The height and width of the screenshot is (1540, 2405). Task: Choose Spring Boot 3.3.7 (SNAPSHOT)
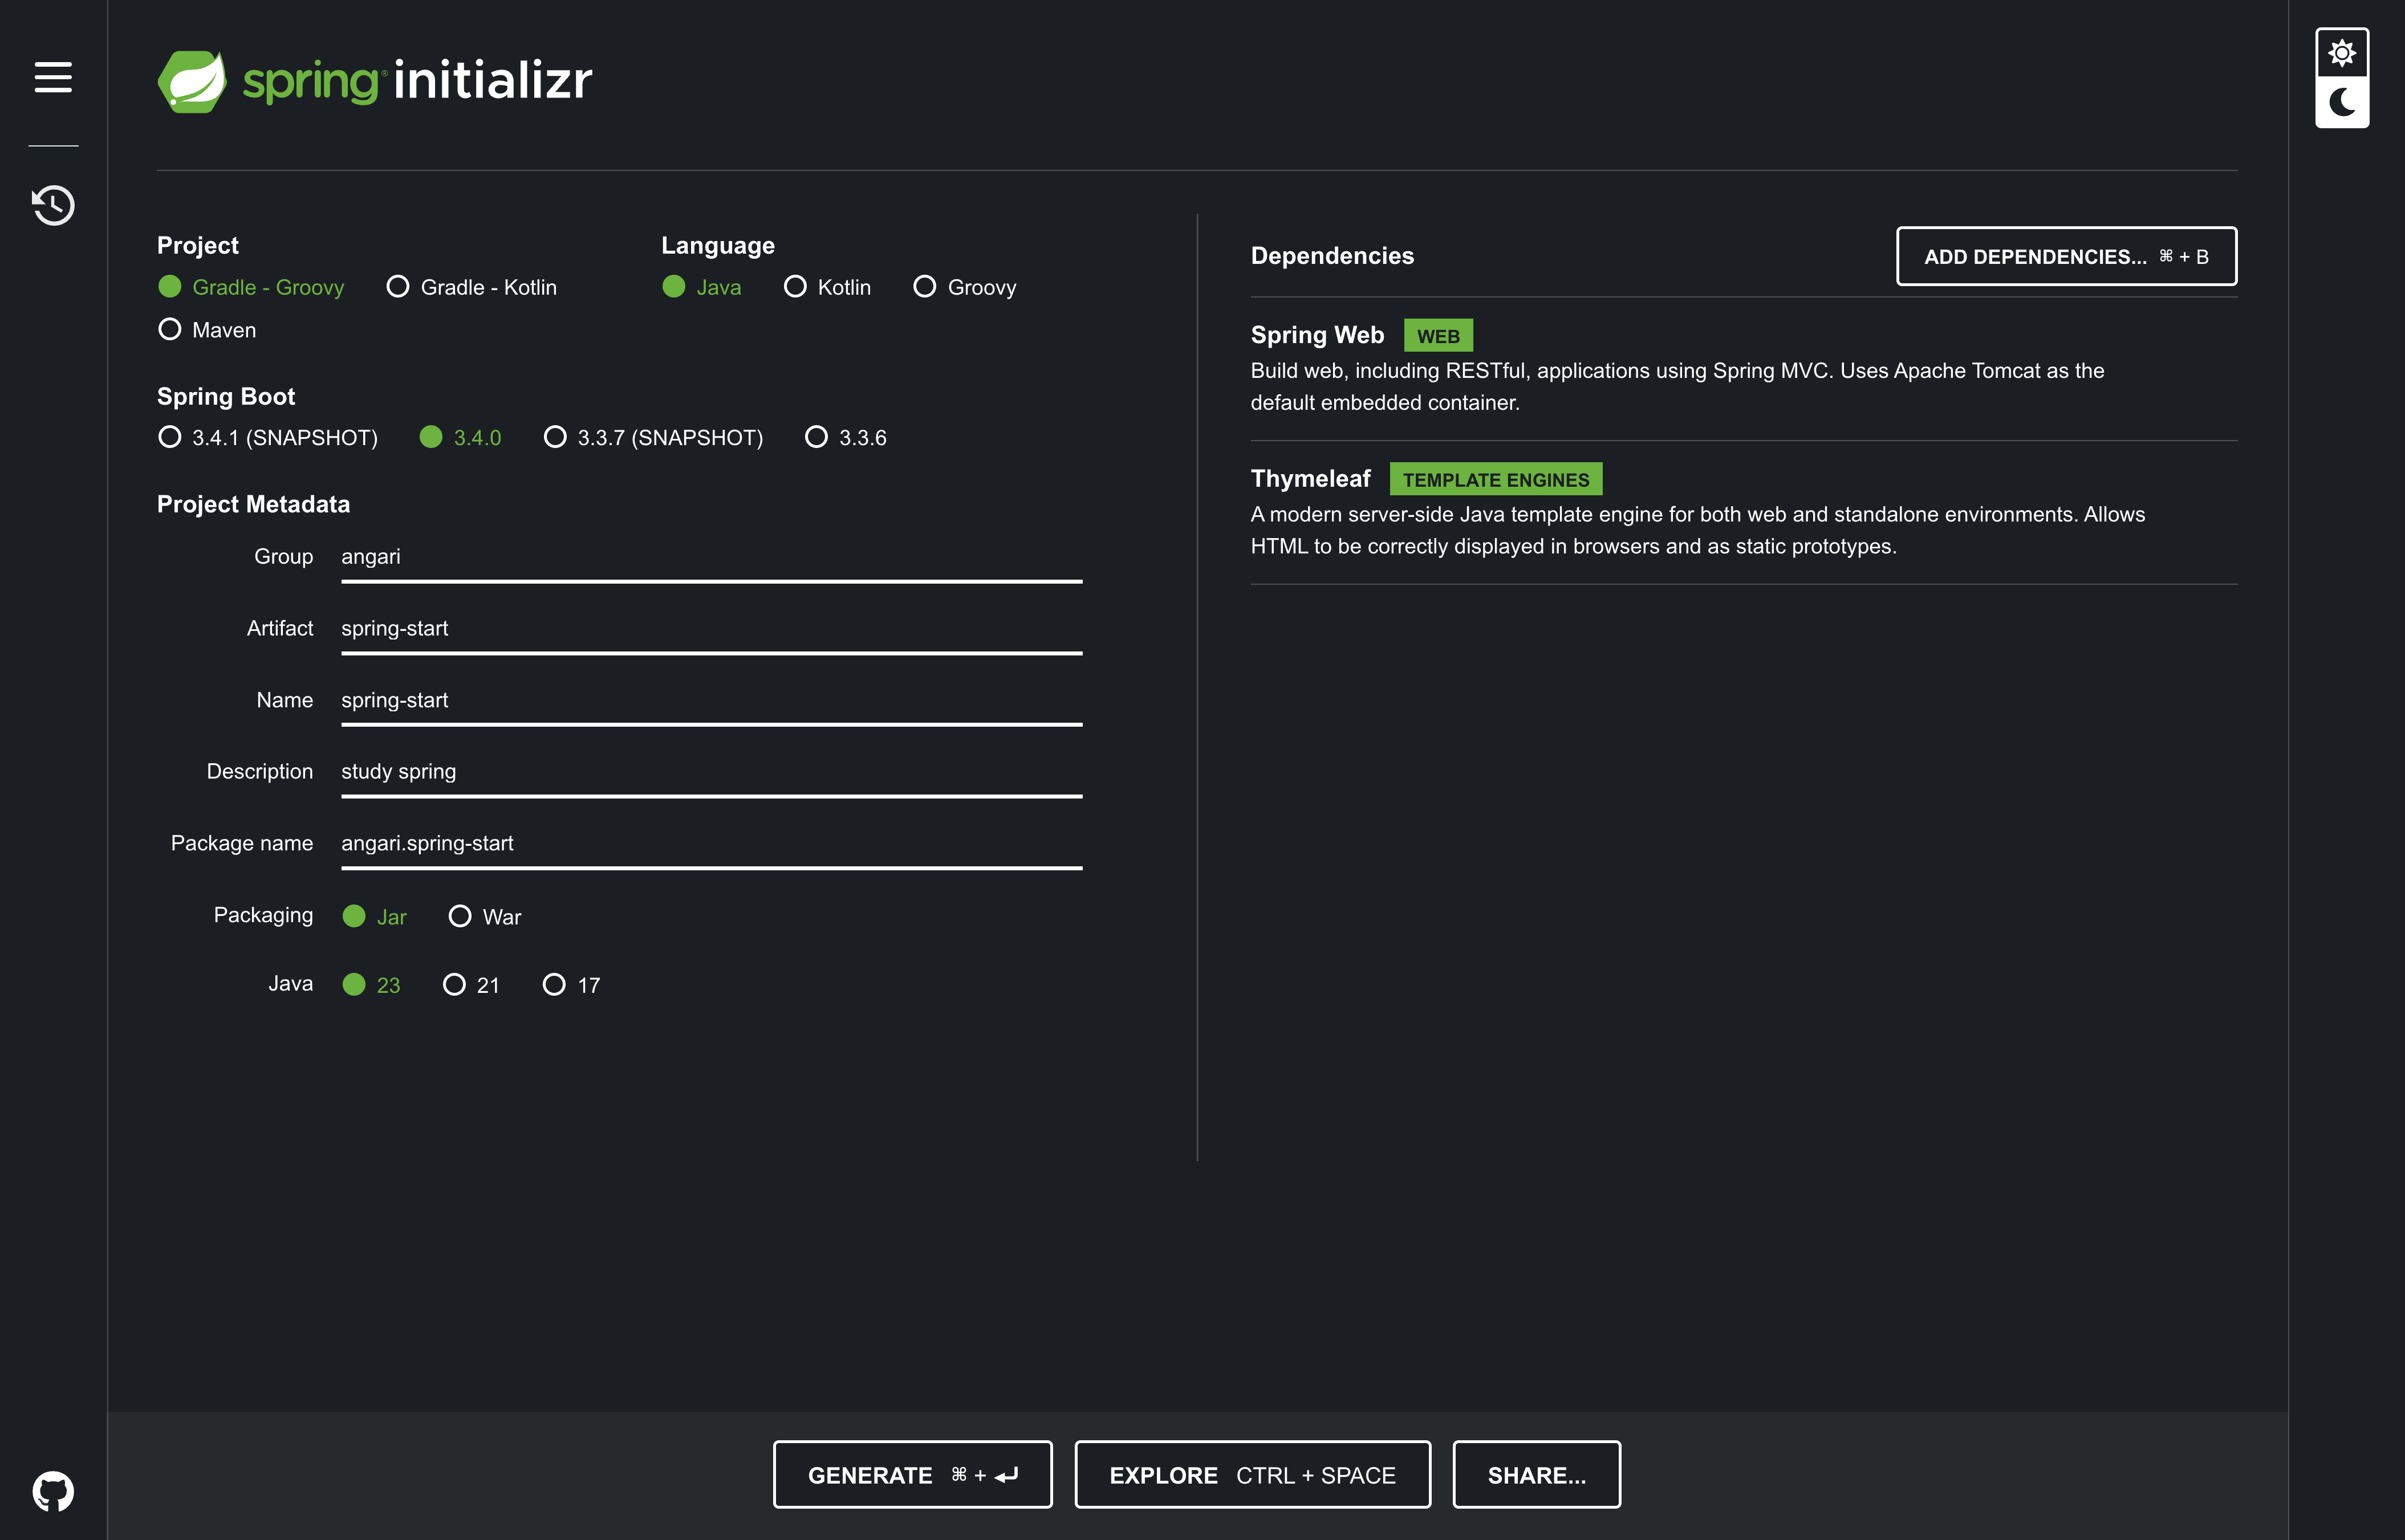coord(653,437)
